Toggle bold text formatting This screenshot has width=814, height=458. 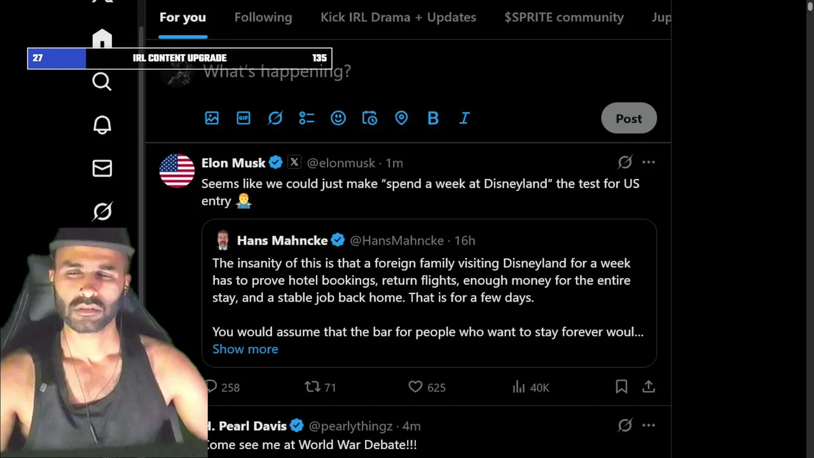(433, 118)
